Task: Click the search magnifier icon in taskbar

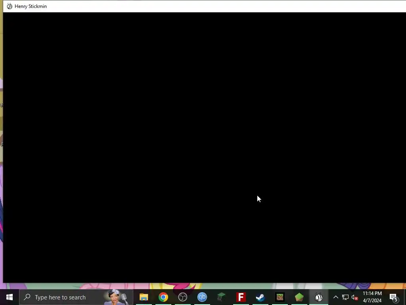Action: click(x=27, y=297)
